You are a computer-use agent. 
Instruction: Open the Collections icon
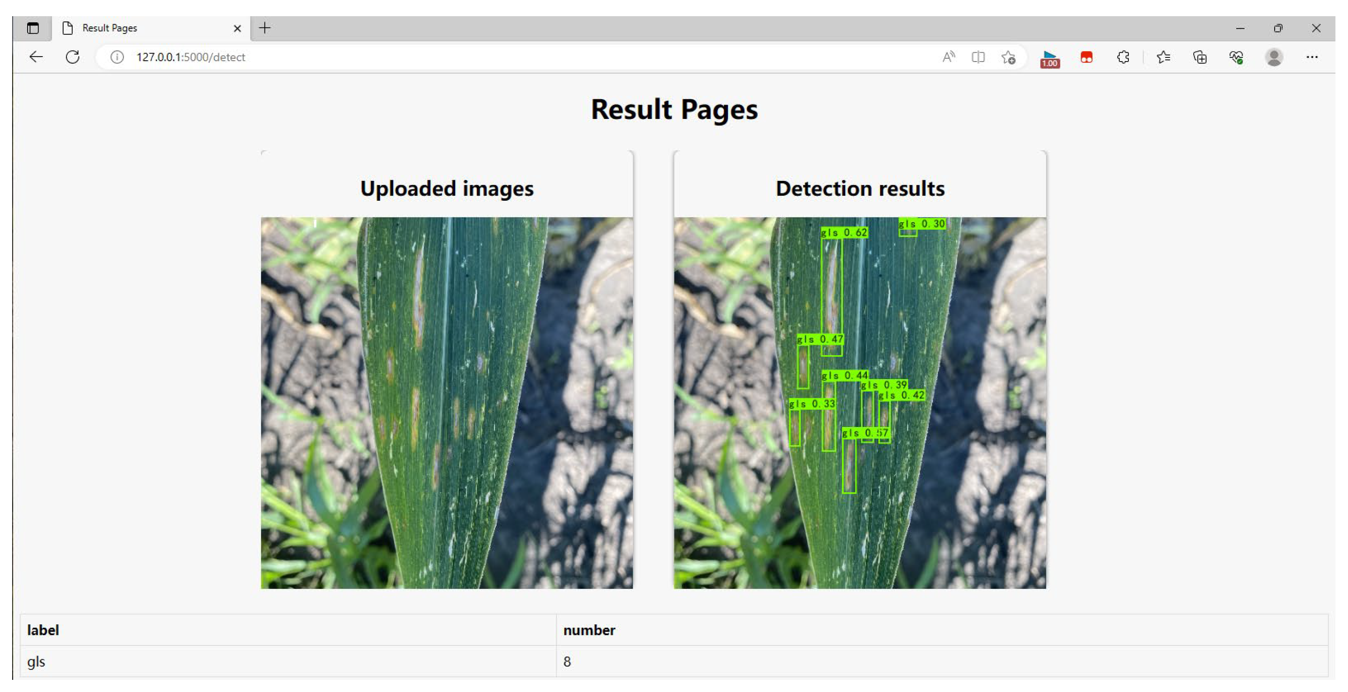pyautogui.click(x=1200, y=57)
